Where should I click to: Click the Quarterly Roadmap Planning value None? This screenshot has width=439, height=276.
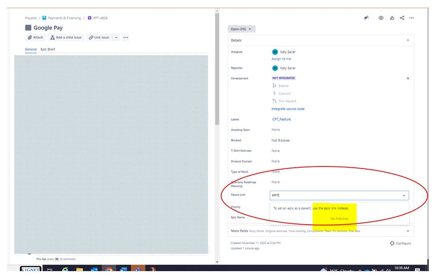(x=275, y=182)
